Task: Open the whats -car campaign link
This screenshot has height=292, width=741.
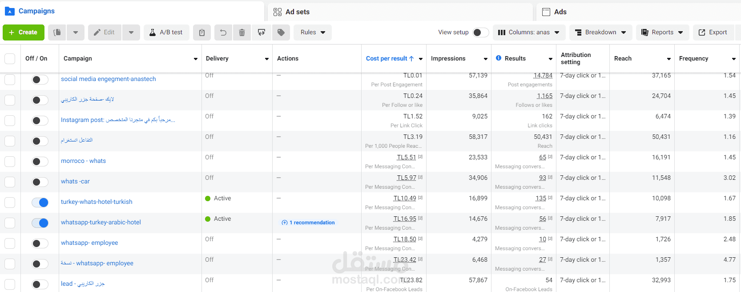Action: [x=75, y=181]
